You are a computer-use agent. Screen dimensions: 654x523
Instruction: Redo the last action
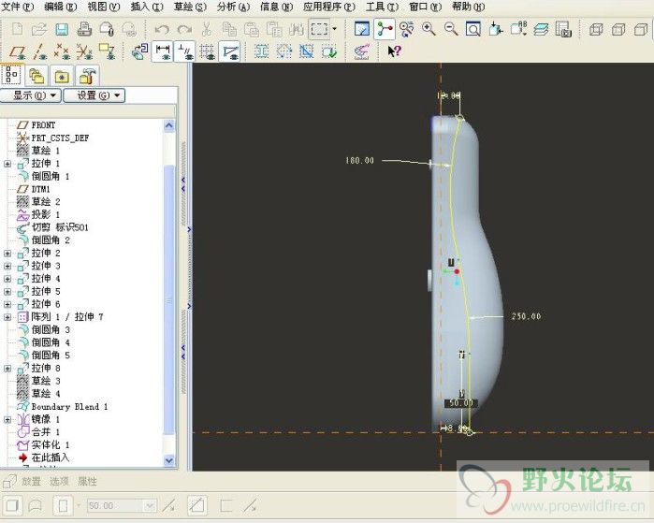(184, 29)
